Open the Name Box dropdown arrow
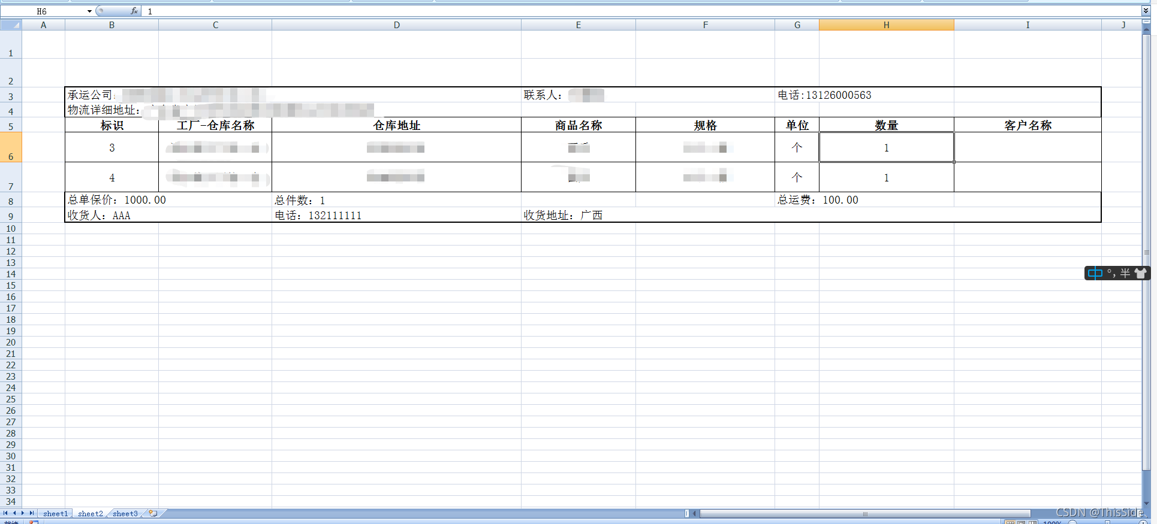The width and height of the screenshot is (1157, 524). 89,11
